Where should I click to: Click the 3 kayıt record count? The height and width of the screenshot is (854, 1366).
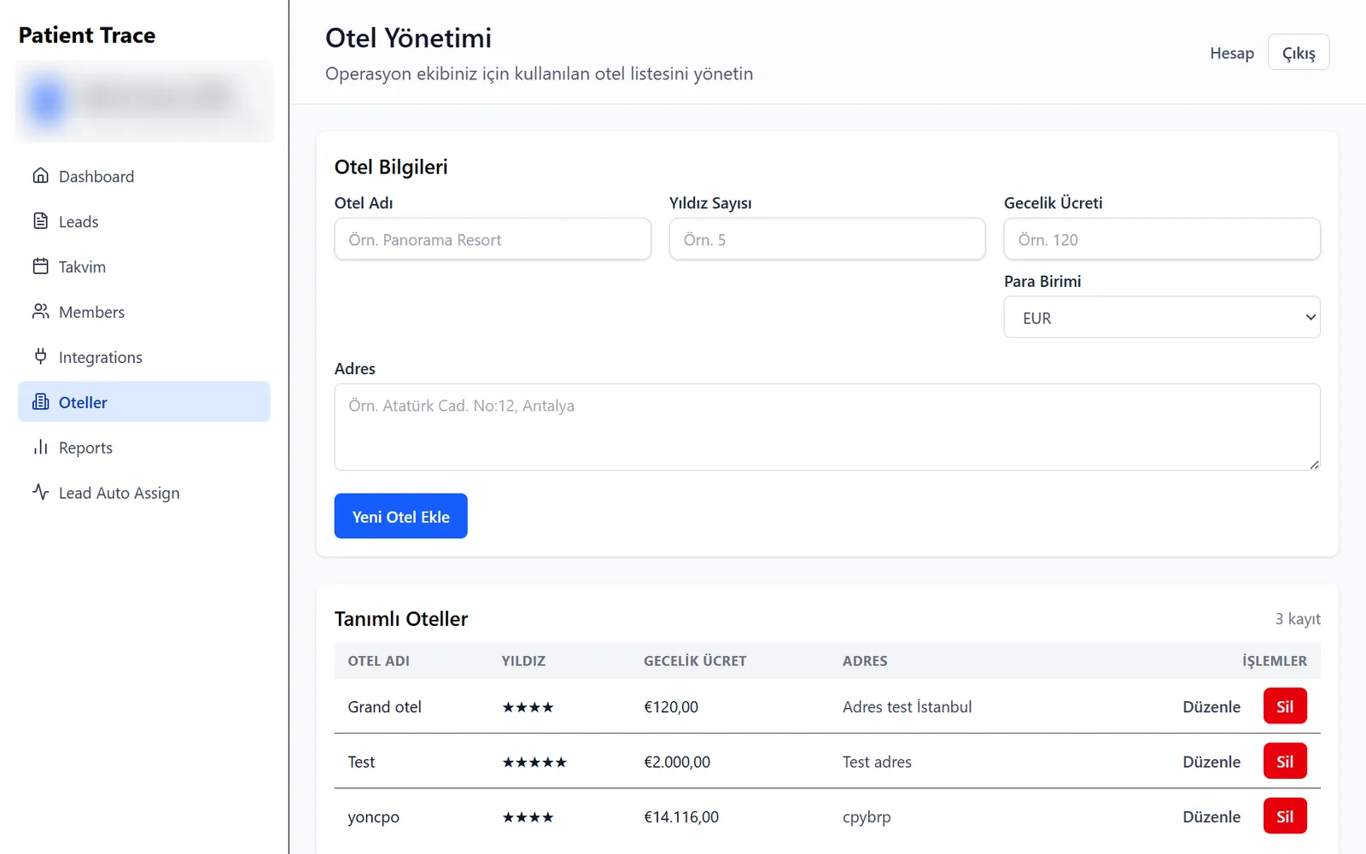click(1298, 618)
